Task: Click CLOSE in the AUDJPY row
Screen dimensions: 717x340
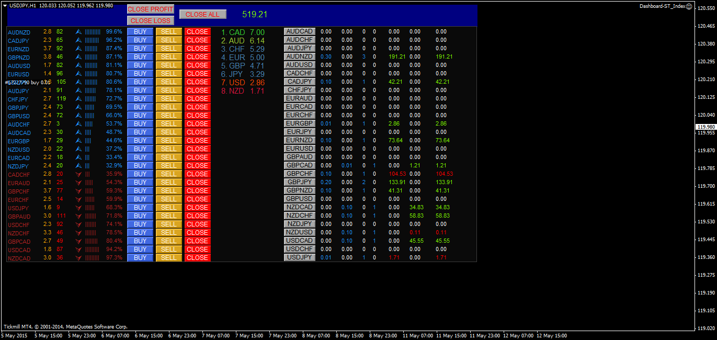Action: pos(198,90)
